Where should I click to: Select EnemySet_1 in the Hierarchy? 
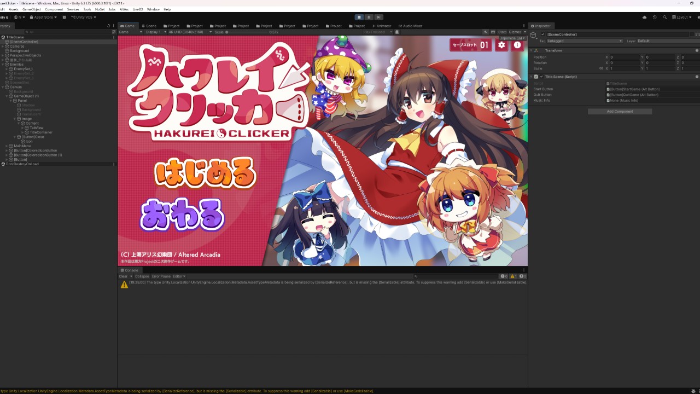coord(24,69)
